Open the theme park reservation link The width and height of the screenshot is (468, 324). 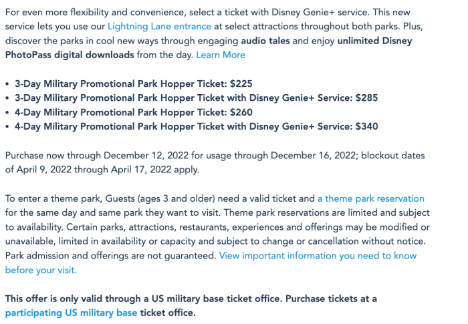[x=370, y=198]
